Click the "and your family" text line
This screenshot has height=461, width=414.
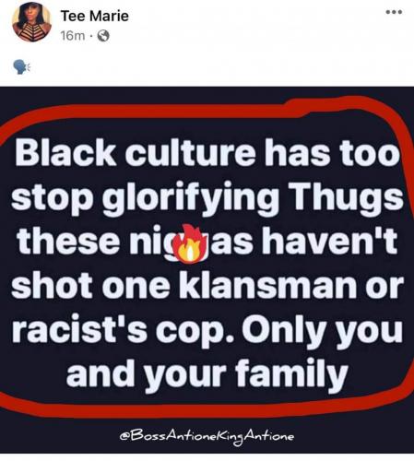click(207, 374)
